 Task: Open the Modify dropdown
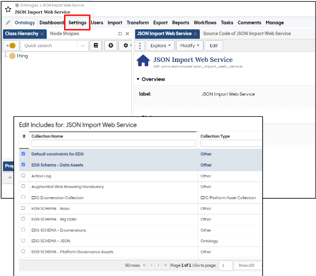click(189, 46)
